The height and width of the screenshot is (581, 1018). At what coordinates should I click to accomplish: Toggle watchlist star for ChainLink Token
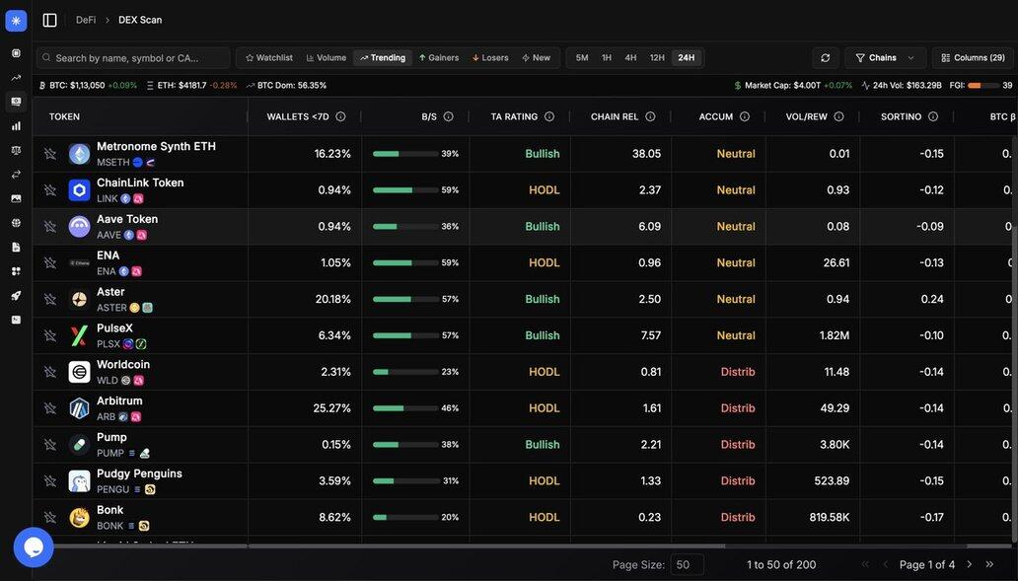point(50,190)
